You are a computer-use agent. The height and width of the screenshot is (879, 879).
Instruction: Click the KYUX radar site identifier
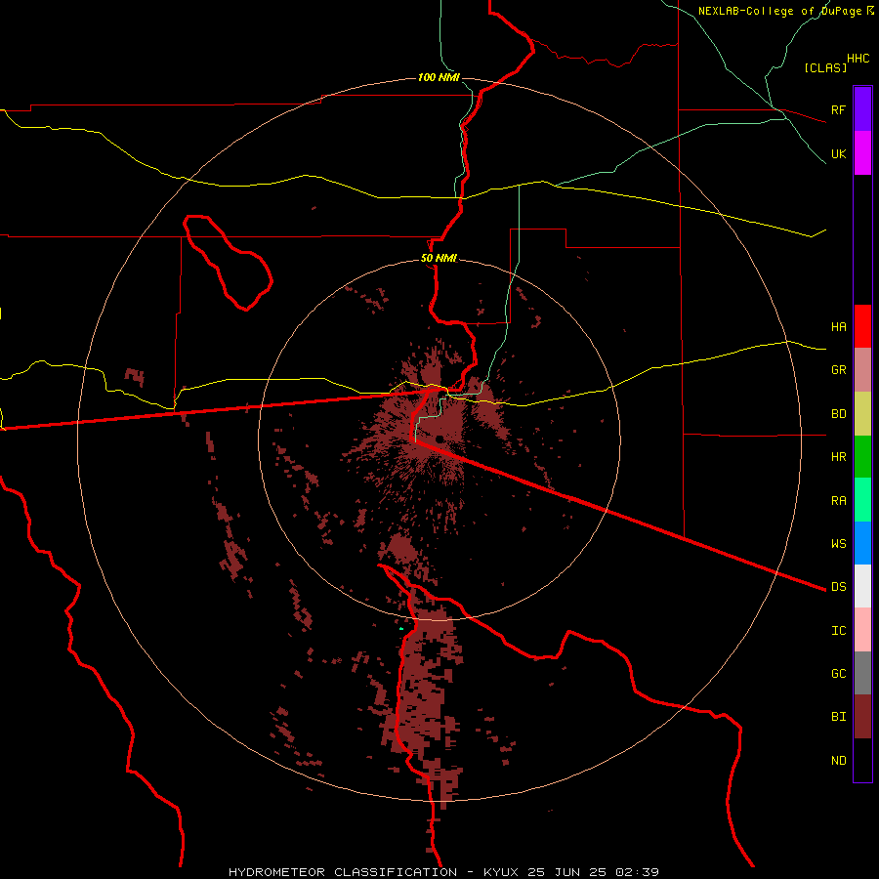[501, 872]
